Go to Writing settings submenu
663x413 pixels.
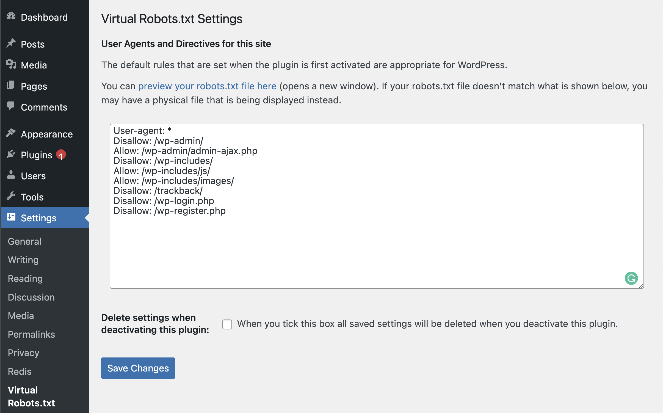point(23,260)
